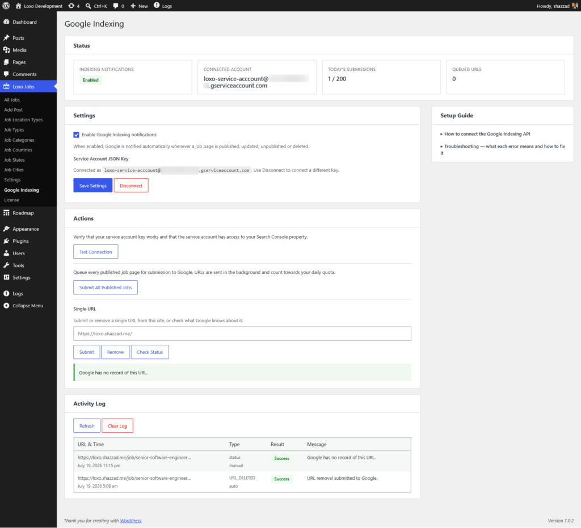Click the green Enabled status badge
Screen dimensions: 581x528
(91, 80)
